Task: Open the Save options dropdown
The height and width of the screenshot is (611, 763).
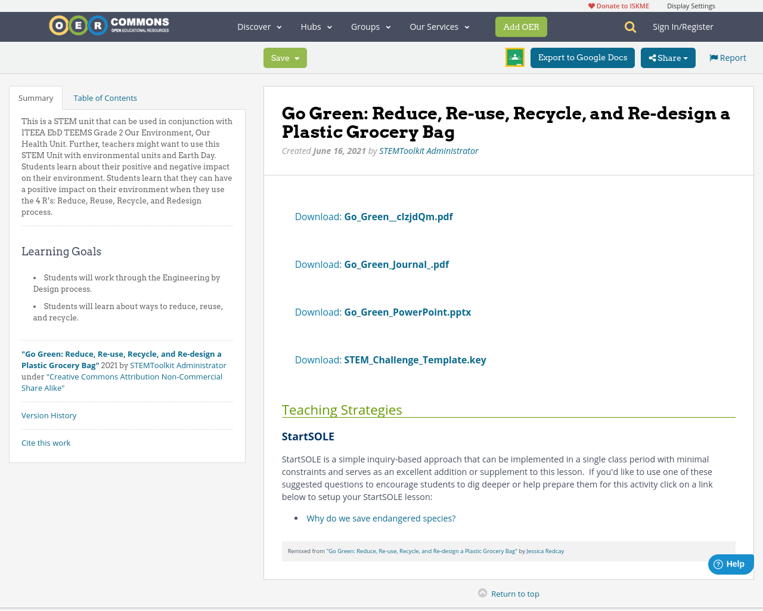Action: tap(297, 57)
